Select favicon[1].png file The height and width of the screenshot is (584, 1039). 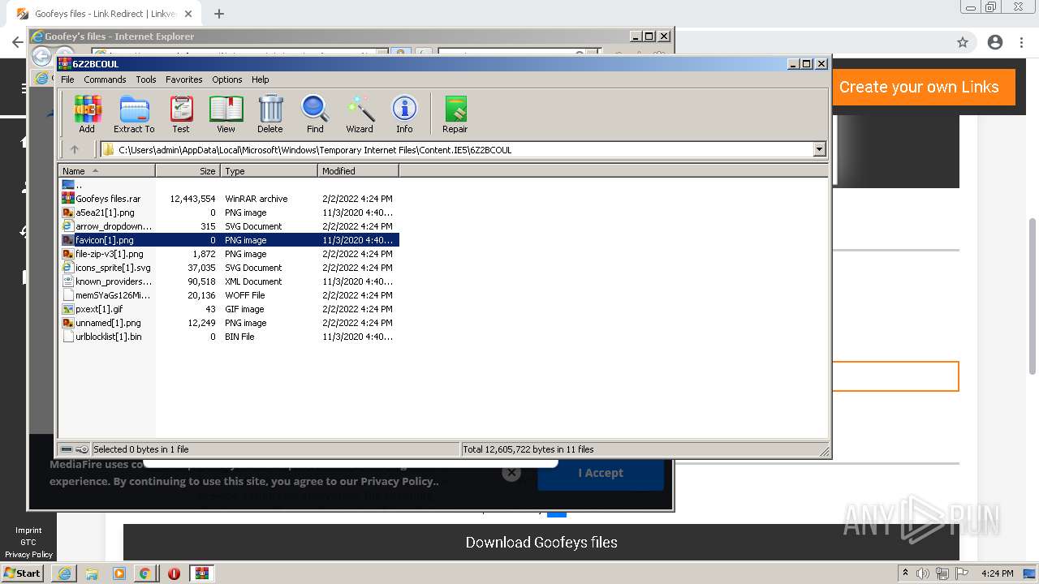point(229,240)
